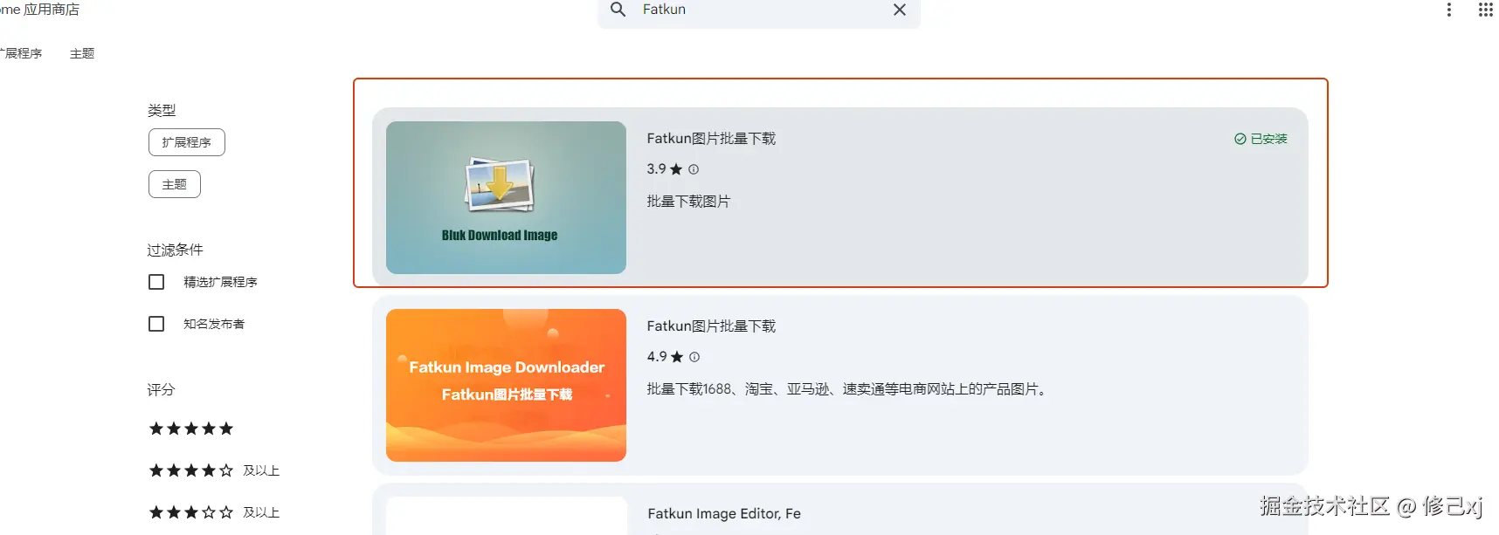Click the info icon beside 4.9 rating
Image resolution: width=1499 pixels, height=535 pixels.
694,357
